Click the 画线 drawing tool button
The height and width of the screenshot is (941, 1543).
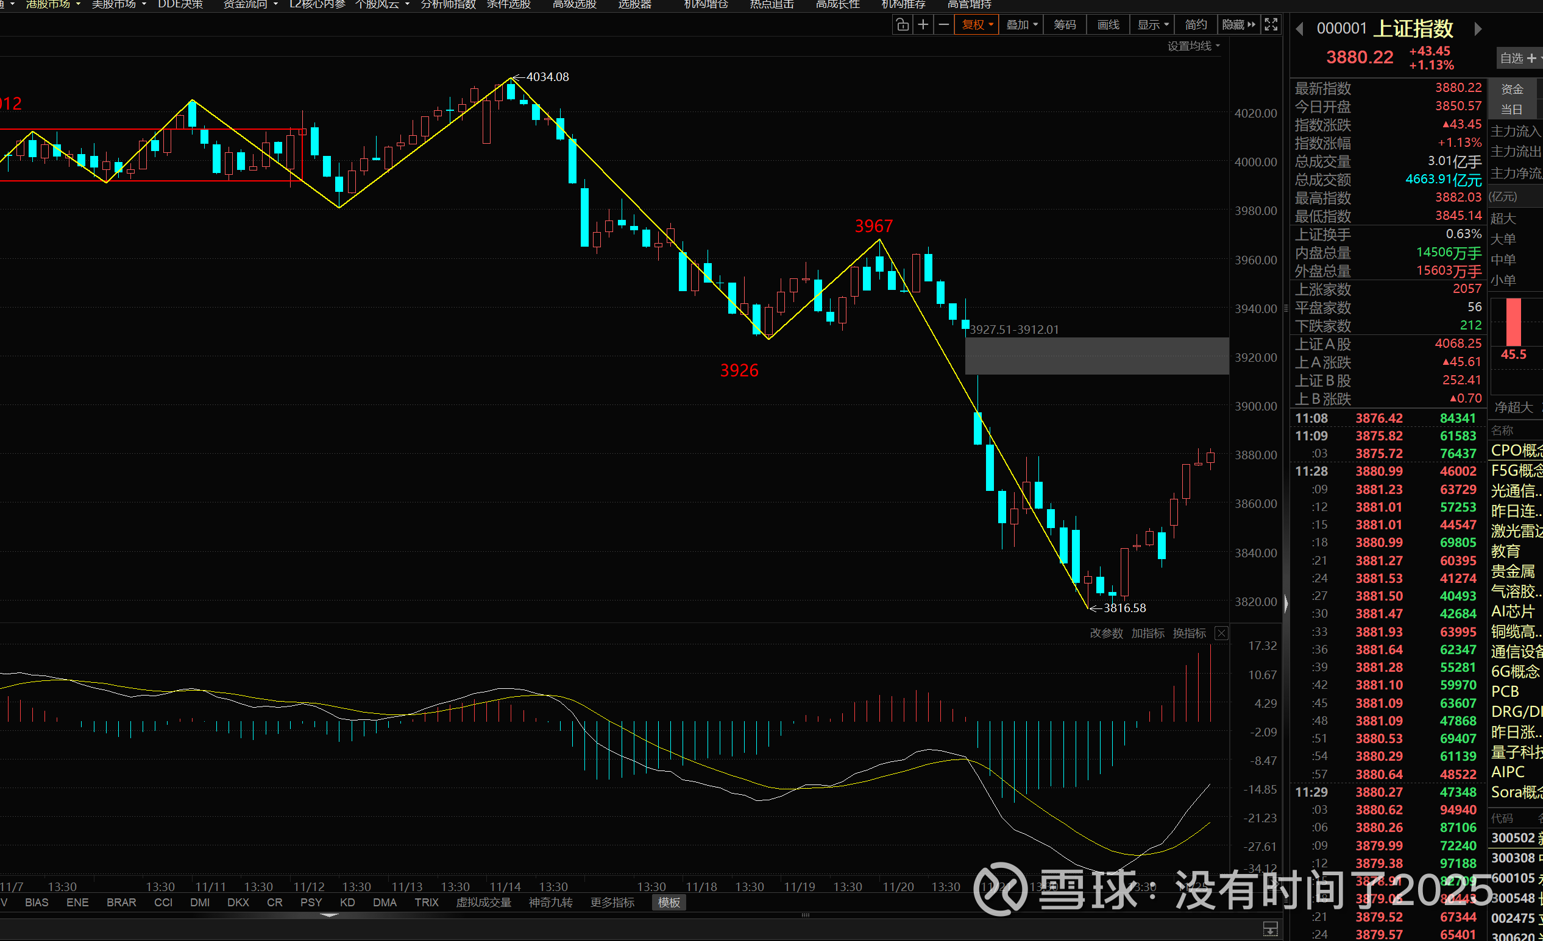click(1108, 25)
